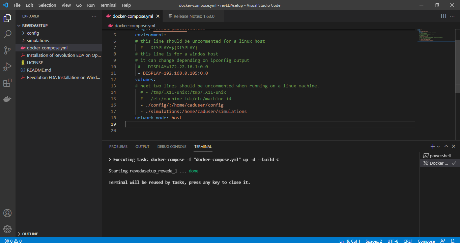460x243 pixels.
Task: Open the Docker view in the sidebar
Action: (7, 99)
